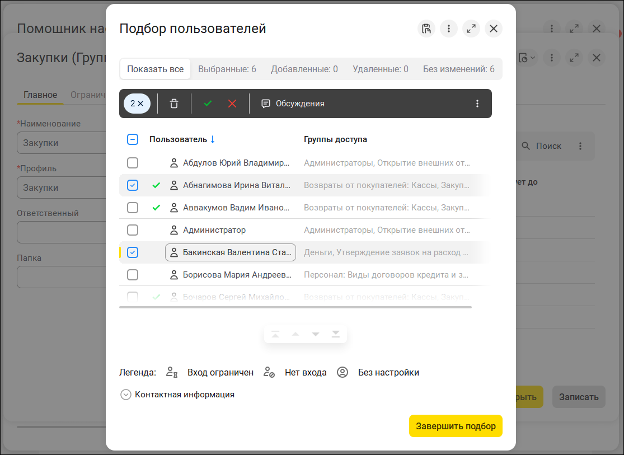The height and width of the screenshot is (455, 624).
Task: Sort by the Пользователь column header
Action: click(182, 139)
